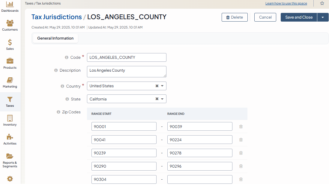
Task: Open Inventory building icon
Action: [10, 118]
